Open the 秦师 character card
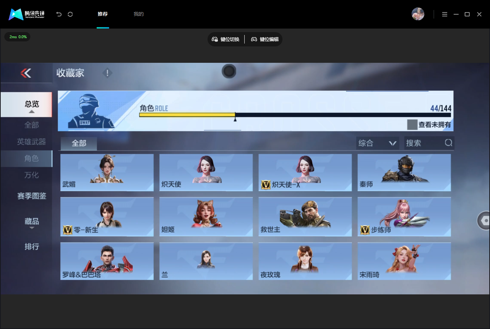Viewport: 490px width, 329px height. pyautogui.click(x=404, y=172)
